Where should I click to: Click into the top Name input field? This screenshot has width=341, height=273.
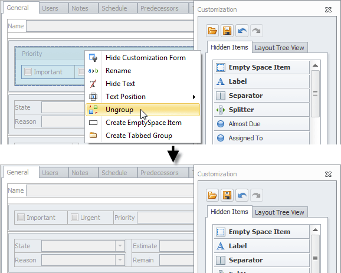[110, 26]
